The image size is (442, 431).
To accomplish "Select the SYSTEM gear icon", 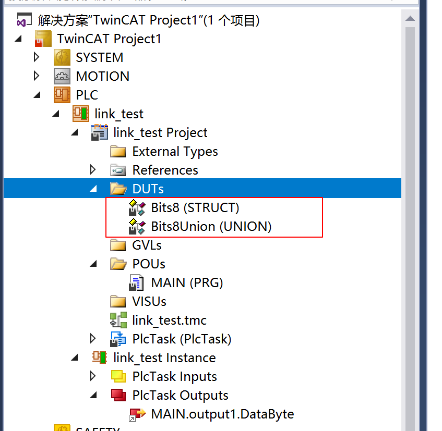I will (62, 57).
